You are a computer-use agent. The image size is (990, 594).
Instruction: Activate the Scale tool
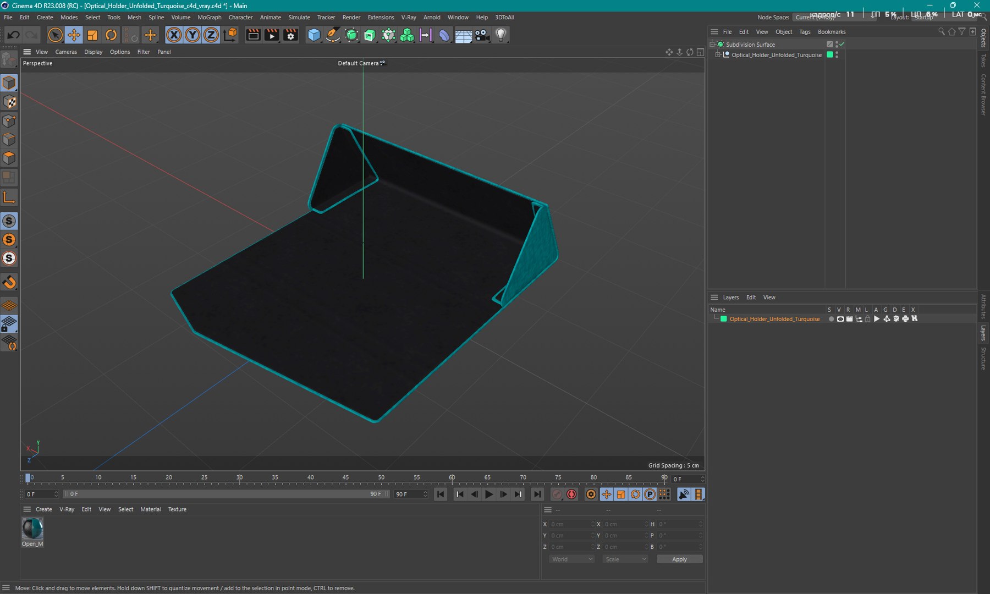92,35
